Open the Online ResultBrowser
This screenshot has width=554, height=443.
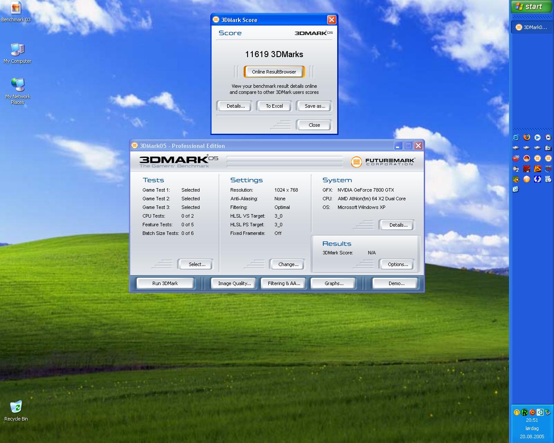coord(274,72)
